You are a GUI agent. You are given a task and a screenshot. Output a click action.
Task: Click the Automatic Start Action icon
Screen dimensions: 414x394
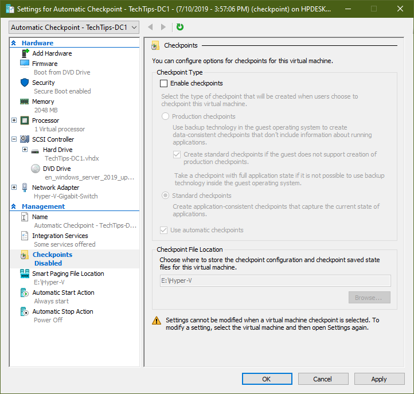click(x=24, y=292)
